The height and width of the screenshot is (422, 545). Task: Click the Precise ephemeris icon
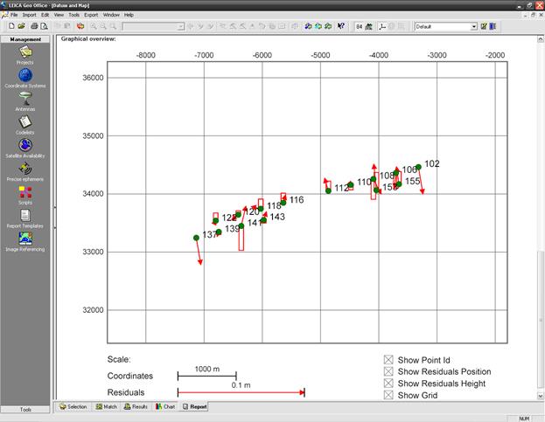pyautogui.click(x=25, y=169)
